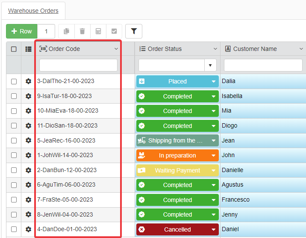The height and width of the screenshot is (238, 306).
Task: Switch to the Warehouse Orders tab
Action: click(x=33, y=11)
